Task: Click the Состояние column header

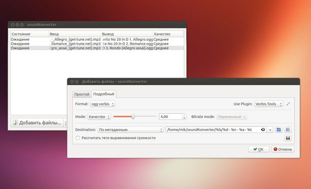Action: (x=30, y=34)
